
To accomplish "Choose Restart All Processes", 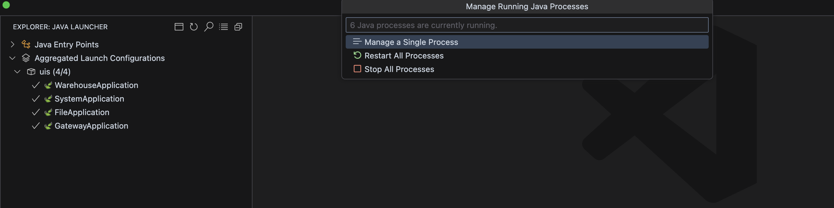I will 527,56.
